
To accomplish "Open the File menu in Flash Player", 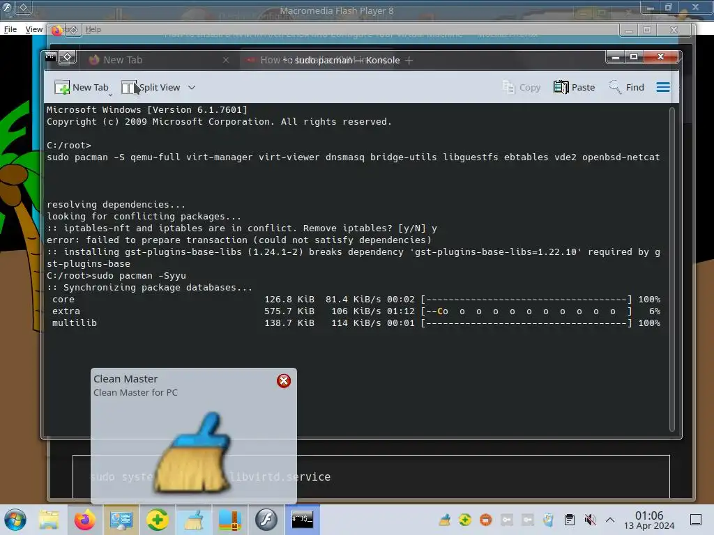I will [10, 29].
